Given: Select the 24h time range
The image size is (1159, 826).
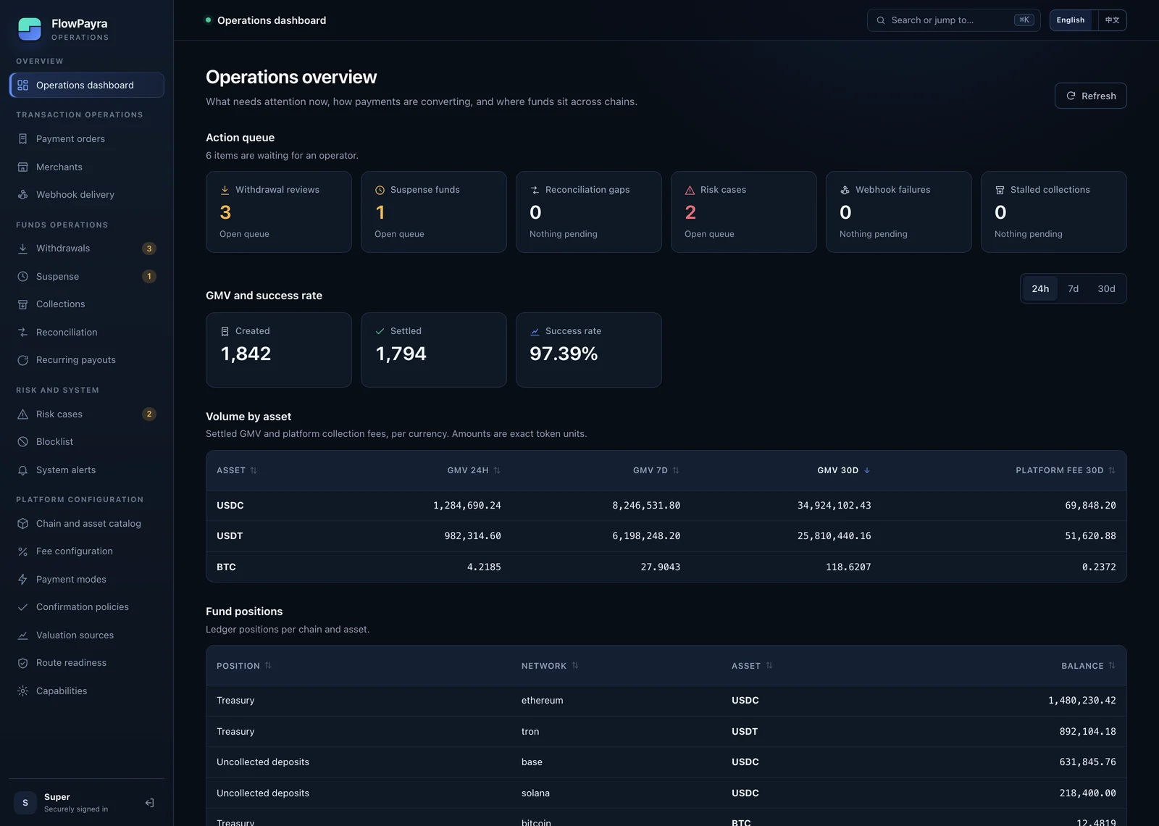Looking at the screenshot, I should click(x=1040, y=288).
